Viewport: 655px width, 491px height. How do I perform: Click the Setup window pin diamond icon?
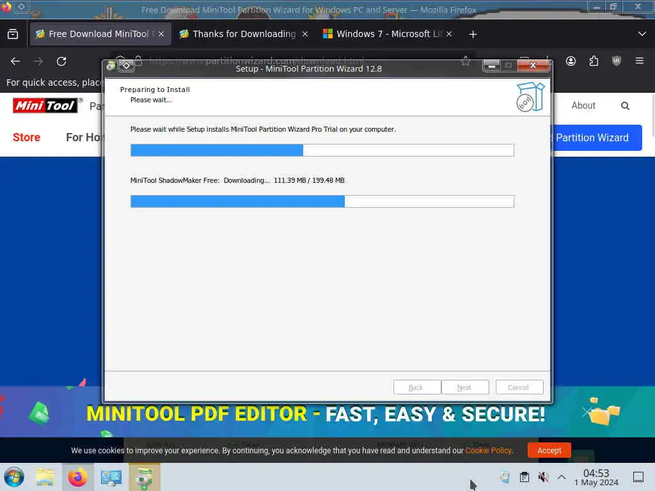[x=126, y=66]
